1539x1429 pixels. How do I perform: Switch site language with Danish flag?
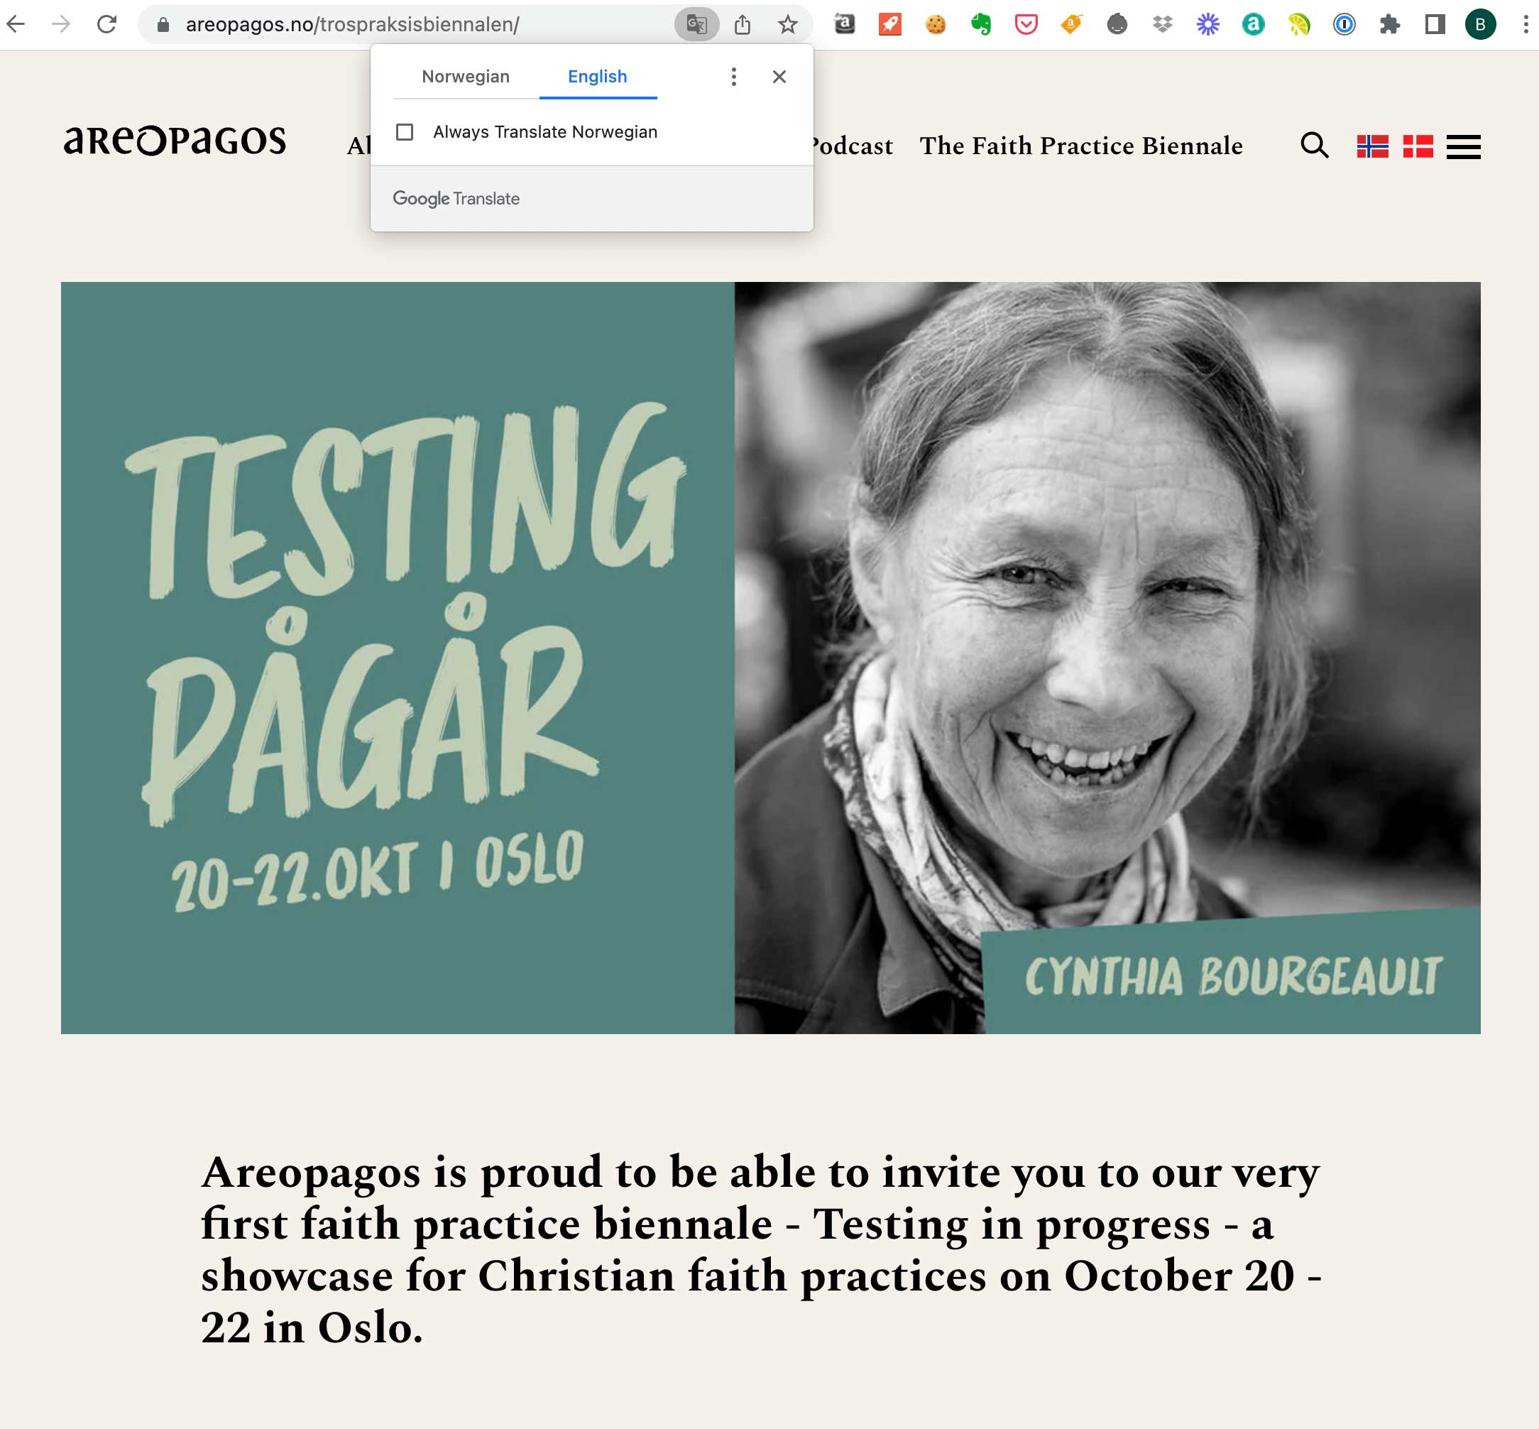pyautogui.click(x=1418, y=146)
